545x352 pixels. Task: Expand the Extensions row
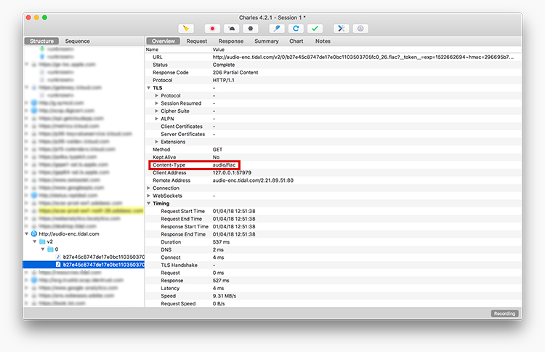(156, 142)
